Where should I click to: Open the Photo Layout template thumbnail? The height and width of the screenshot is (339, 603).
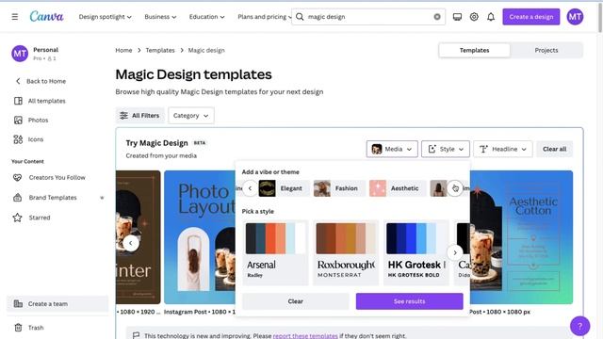200,237
